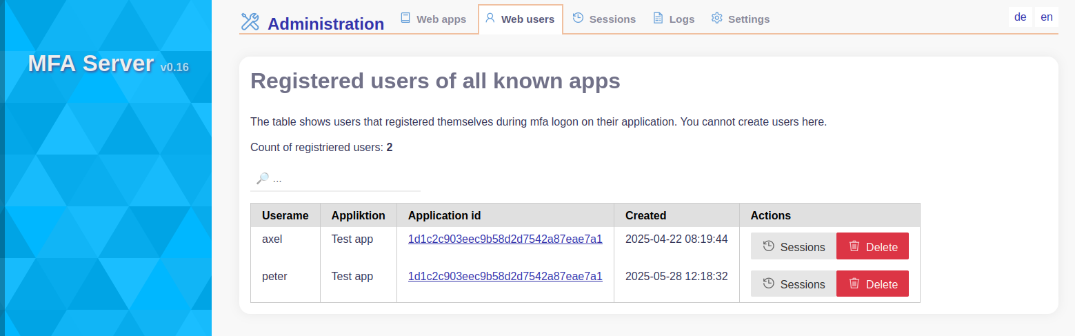Open application id link in axel's row
This screenshot has width=1075, height=336.
505,239
